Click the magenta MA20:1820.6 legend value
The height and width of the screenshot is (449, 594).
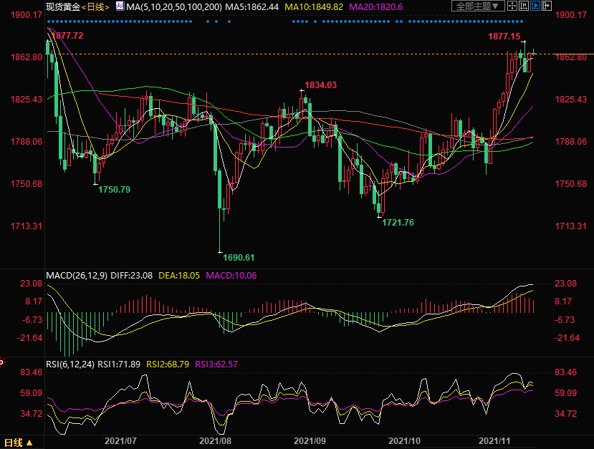[x=375, y=6]
